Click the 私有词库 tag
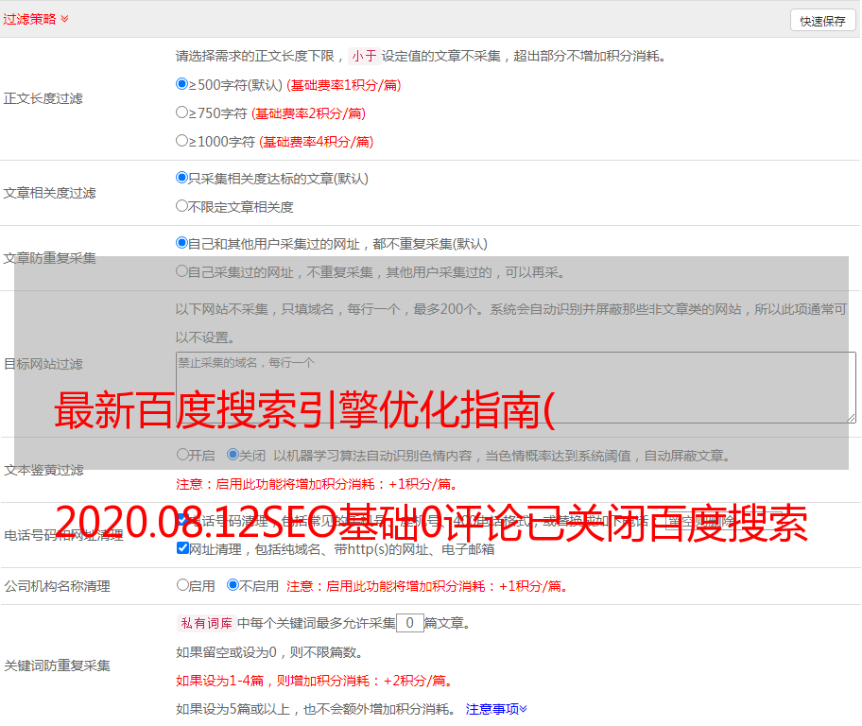This screenshot has width=862, height=726. click(207, 623)
